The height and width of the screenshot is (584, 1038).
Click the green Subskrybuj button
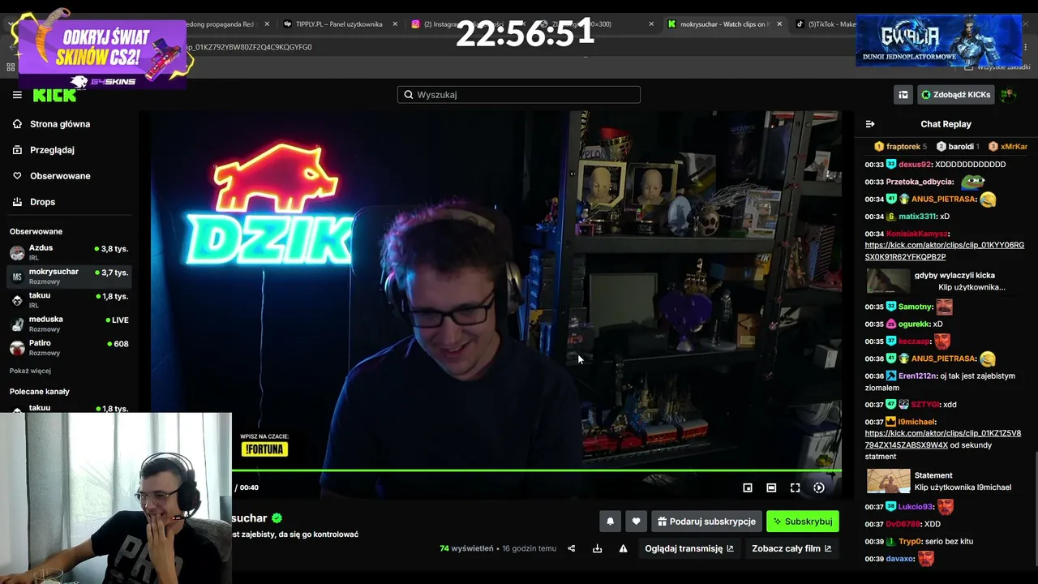pyautogui.click(x=803, y=522)
